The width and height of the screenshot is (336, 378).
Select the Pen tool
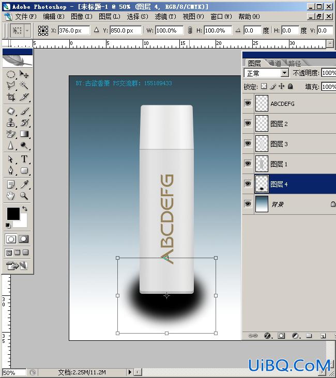click(x=11, y=170)
